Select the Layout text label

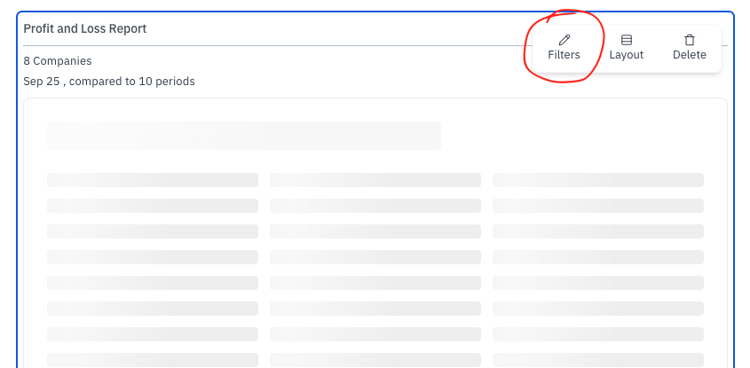pos(626,55)
